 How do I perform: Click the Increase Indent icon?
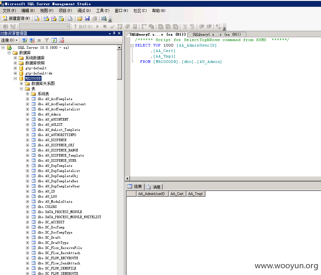[209, 27]
